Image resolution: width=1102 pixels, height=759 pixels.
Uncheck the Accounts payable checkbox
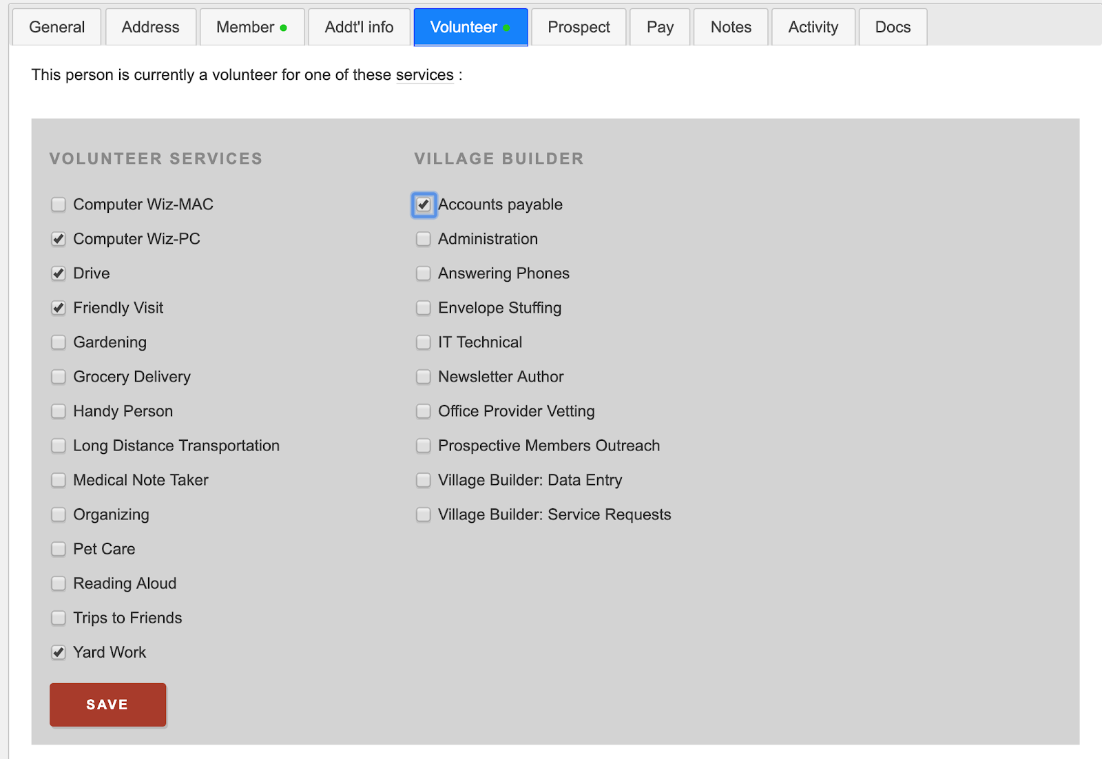coord(424,205)
